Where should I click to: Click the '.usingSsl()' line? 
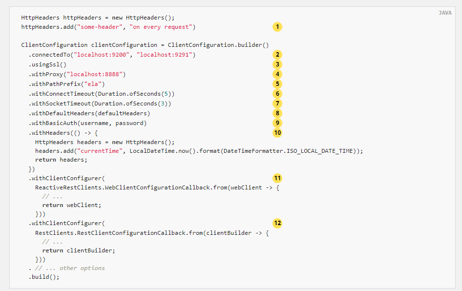pos(47,64)
